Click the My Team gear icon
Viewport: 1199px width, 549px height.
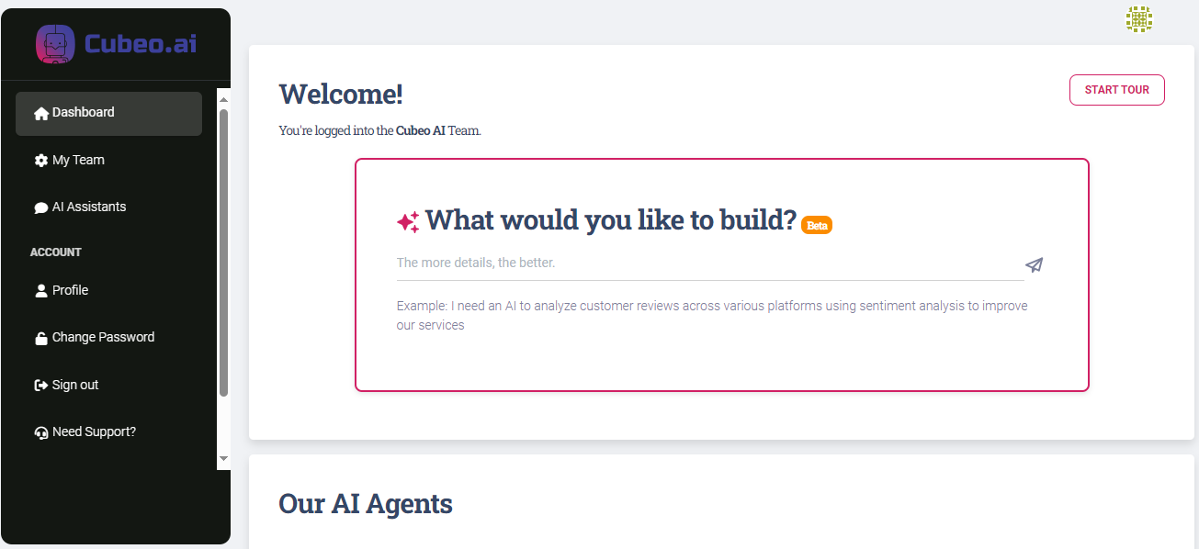click(x=40, y=161)
